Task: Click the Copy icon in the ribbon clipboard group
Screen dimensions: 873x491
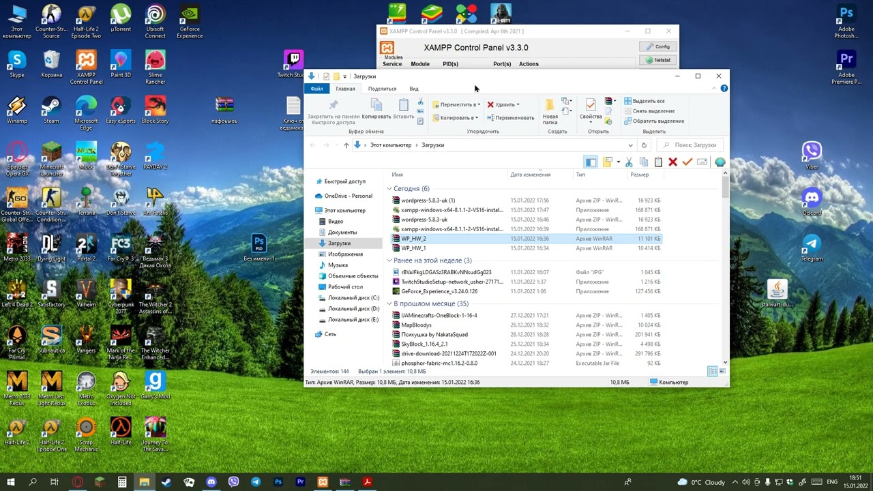Action: (376, 104)
